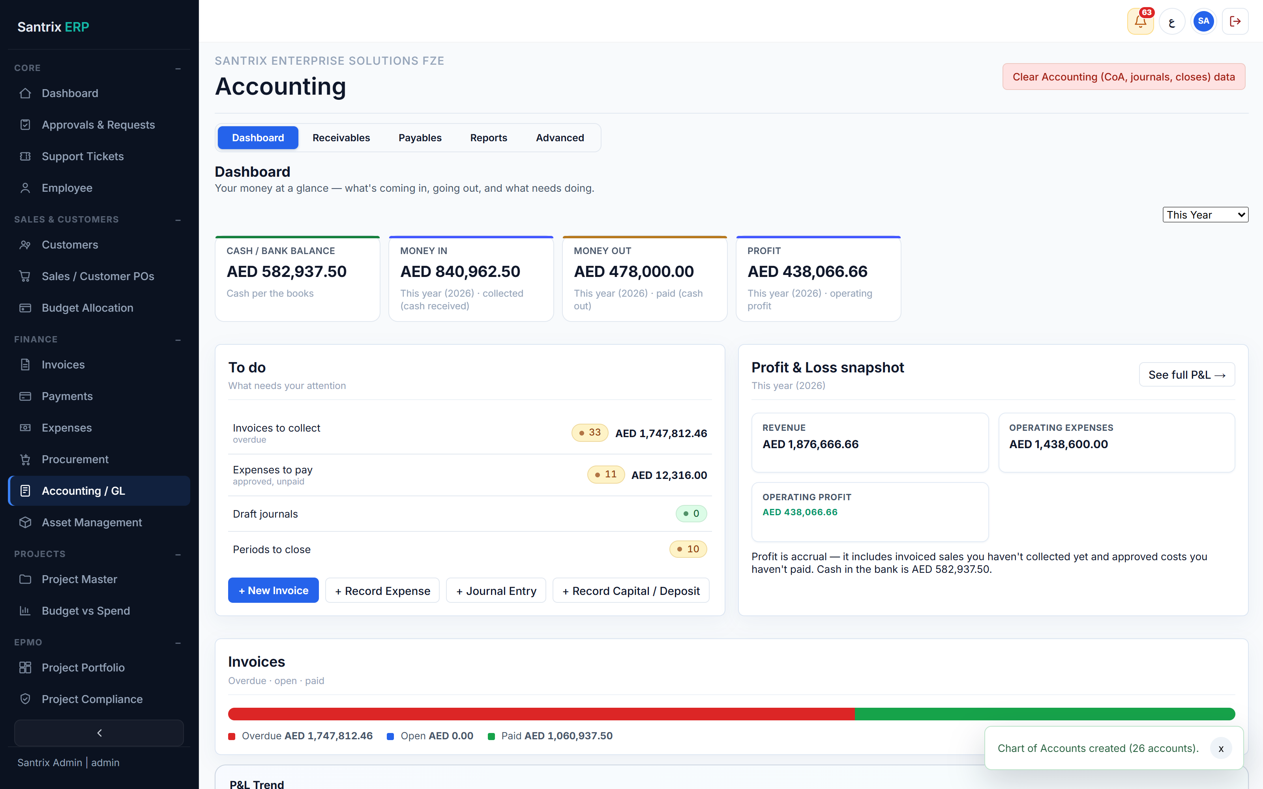The height and width of the screenshot is (789, 1263).
Task: Click the Project Compliance shield icon
Action: pyautogui.click(x=25, y=699)
